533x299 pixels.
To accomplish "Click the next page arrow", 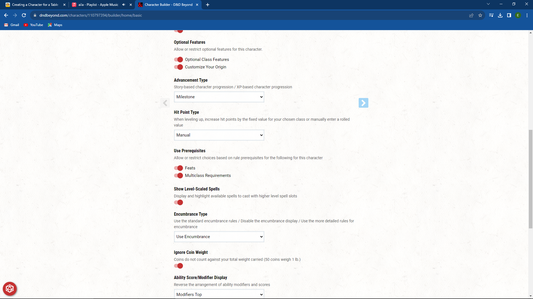I will 364,103.
